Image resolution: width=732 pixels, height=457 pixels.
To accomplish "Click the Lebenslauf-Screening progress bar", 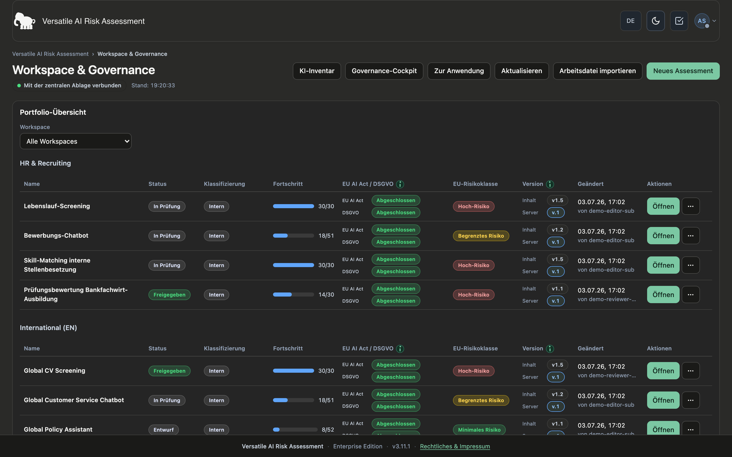I will [x=293, y=206].
